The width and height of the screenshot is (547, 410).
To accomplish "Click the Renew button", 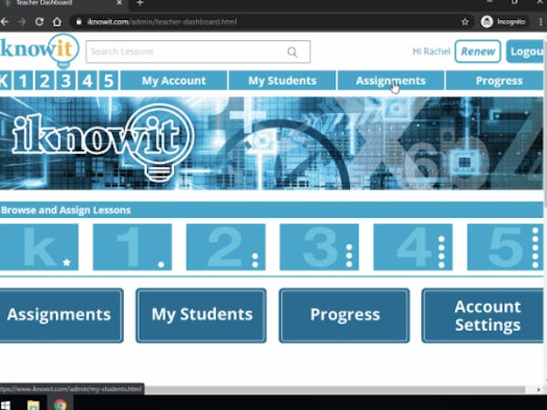I will point(478,52).
